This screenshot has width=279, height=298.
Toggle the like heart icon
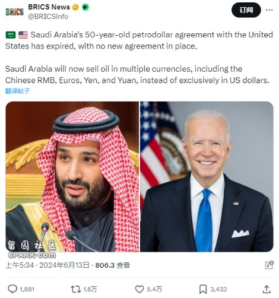139,289
